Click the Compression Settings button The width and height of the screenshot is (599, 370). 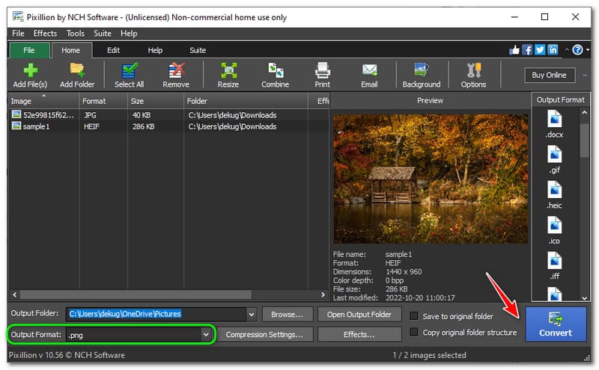tap(264, 335)
